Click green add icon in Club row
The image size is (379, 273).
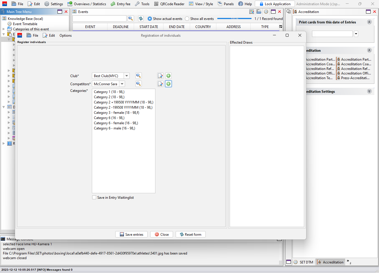(x=168, y=76)
